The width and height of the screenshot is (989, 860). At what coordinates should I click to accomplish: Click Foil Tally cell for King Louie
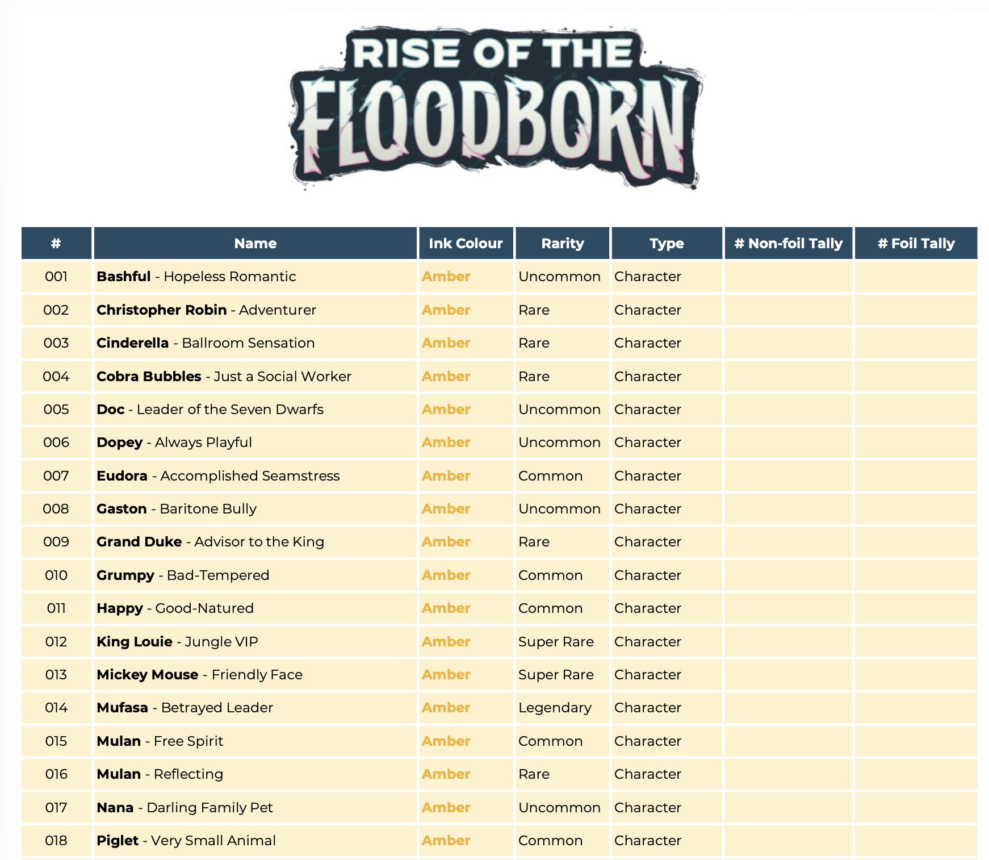(x=916, y=641)
